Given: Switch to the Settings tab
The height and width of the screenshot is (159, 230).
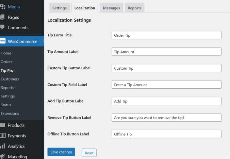Looking at the screenshot, I should point(59,8).
